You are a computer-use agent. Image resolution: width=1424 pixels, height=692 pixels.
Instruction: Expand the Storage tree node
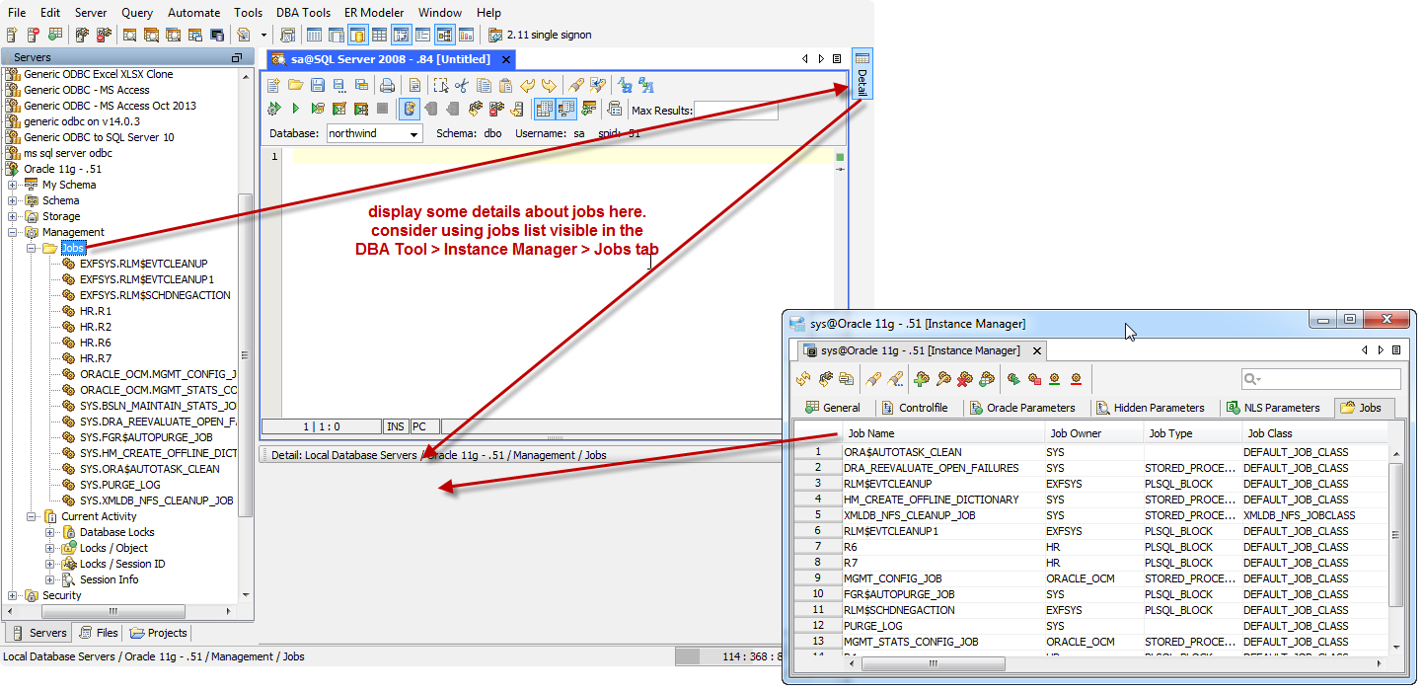(x=13, y=216)
